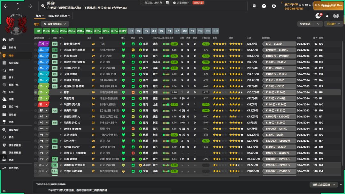Click the 门将 lineup slot chip
Screen dimensions: 345x194
[38, 31]
